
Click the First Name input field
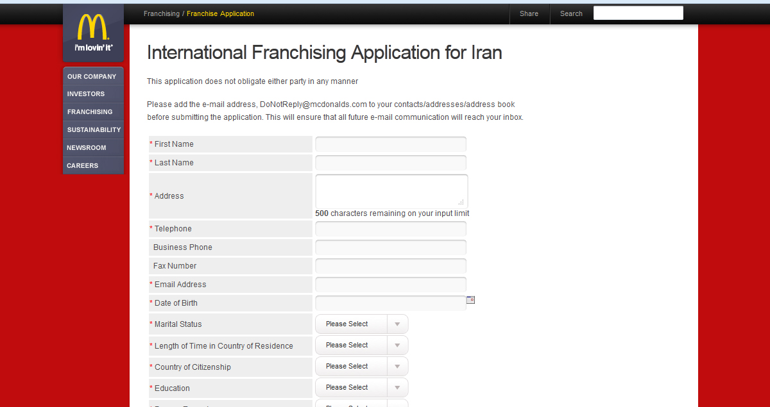390,144
